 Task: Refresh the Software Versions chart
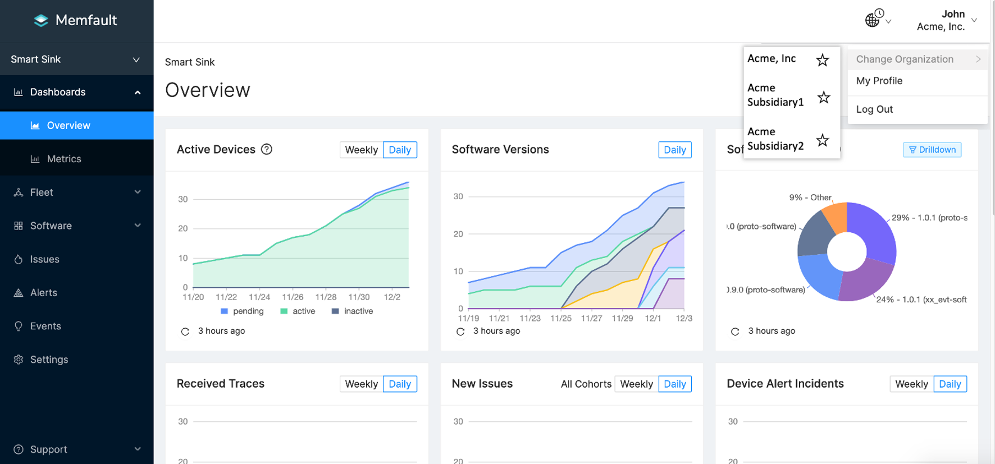tap(460, 332)
